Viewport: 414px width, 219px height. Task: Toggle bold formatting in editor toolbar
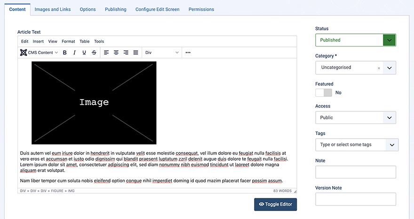click(65, 53)
